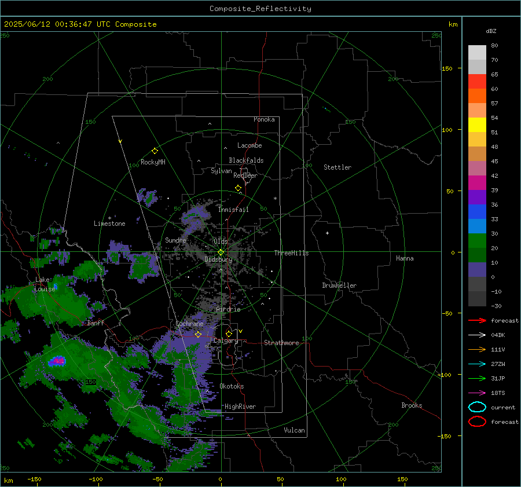Click the -100 tick on right axis

point(444,375)
